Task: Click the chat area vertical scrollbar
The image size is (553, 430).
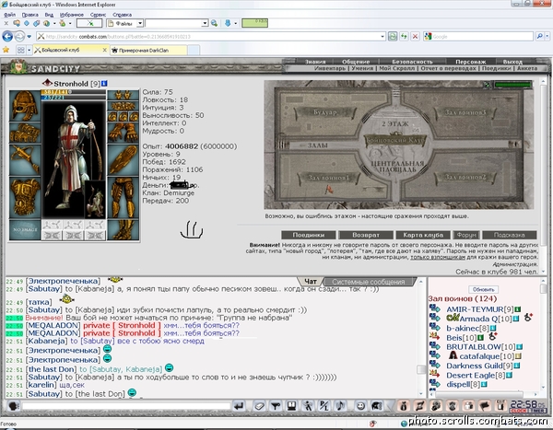Action: point(421,337)
